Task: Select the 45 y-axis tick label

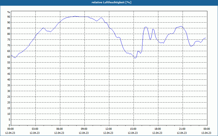Action: click(x=9, y=74)
